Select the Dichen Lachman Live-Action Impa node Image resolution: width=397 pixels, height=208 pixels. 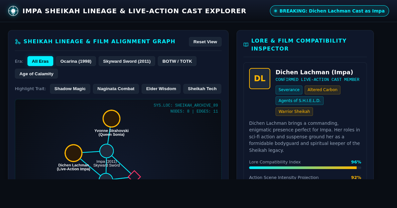(x=73, y=153)
